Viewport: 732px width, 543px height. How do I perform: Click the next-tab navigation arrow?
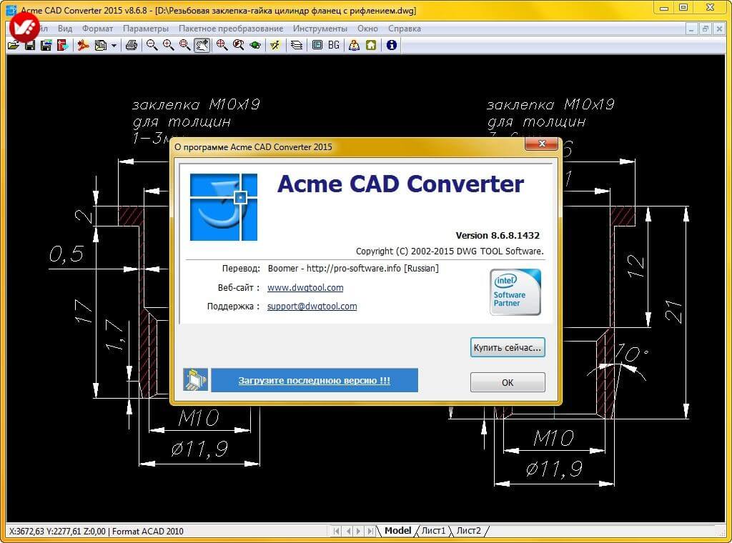359,531
